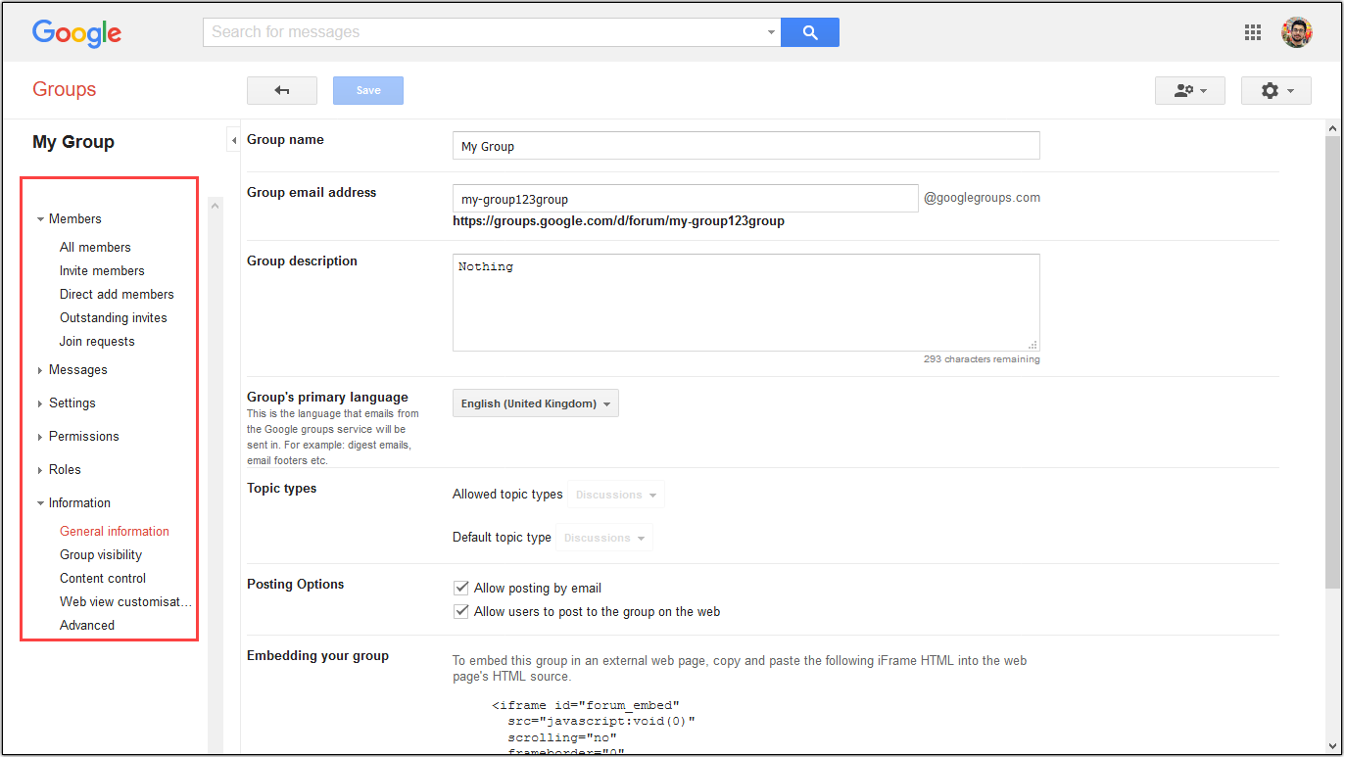The height and width of the screenshot is (758, 1345).
Task: Click the Save button
Action: [367, 89]
